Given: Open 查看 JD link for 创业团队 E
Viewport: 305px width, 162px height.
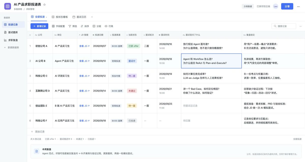Looking at the screenshot, I should [84, 106].
